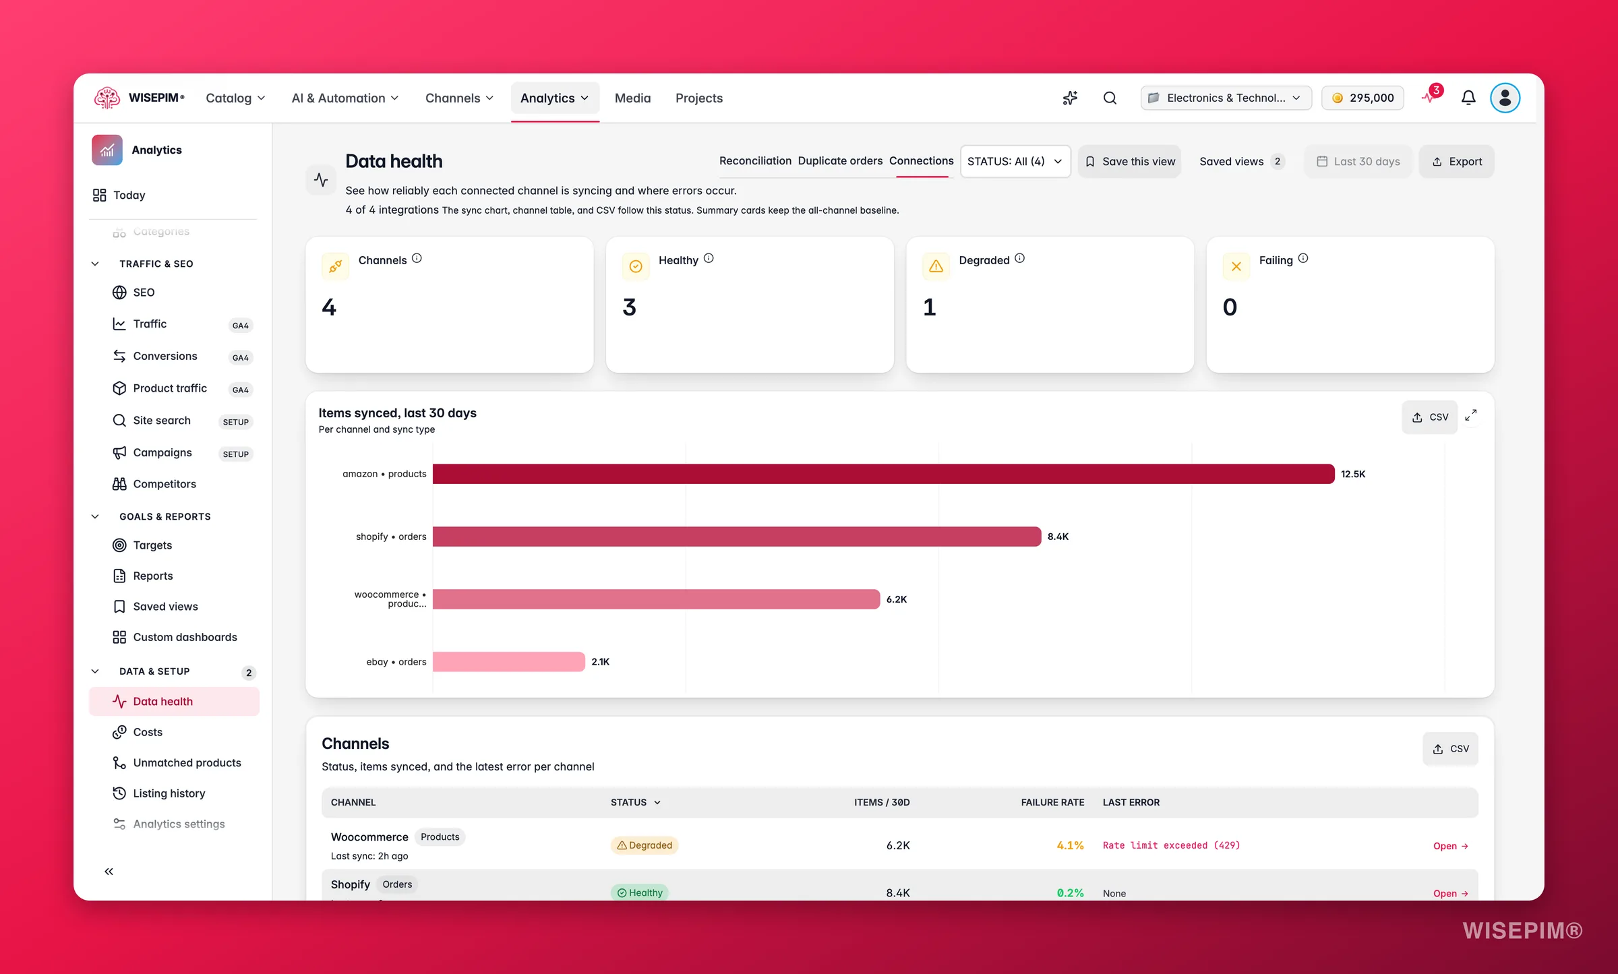Switch to Reconciliation tab
1618x974 pixels.
[x=755, y=161]
